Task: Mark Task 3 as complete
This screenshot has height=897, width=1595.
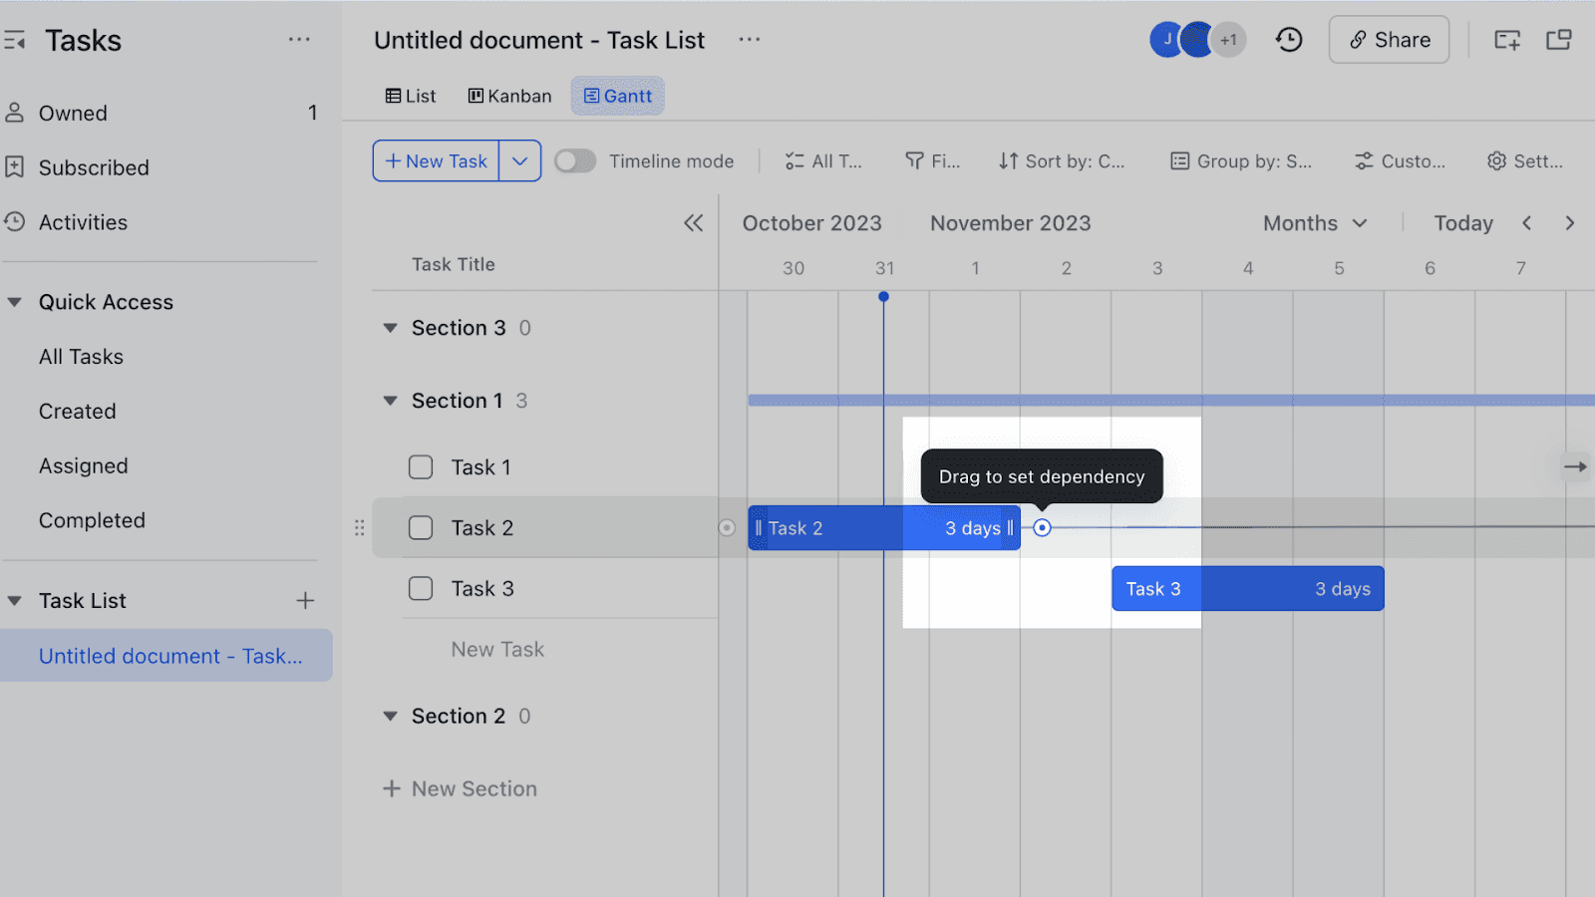Action: point(420,588)
